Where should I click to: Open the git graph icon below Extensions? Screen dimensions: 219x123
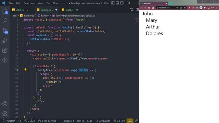click(x=5, y=60)
